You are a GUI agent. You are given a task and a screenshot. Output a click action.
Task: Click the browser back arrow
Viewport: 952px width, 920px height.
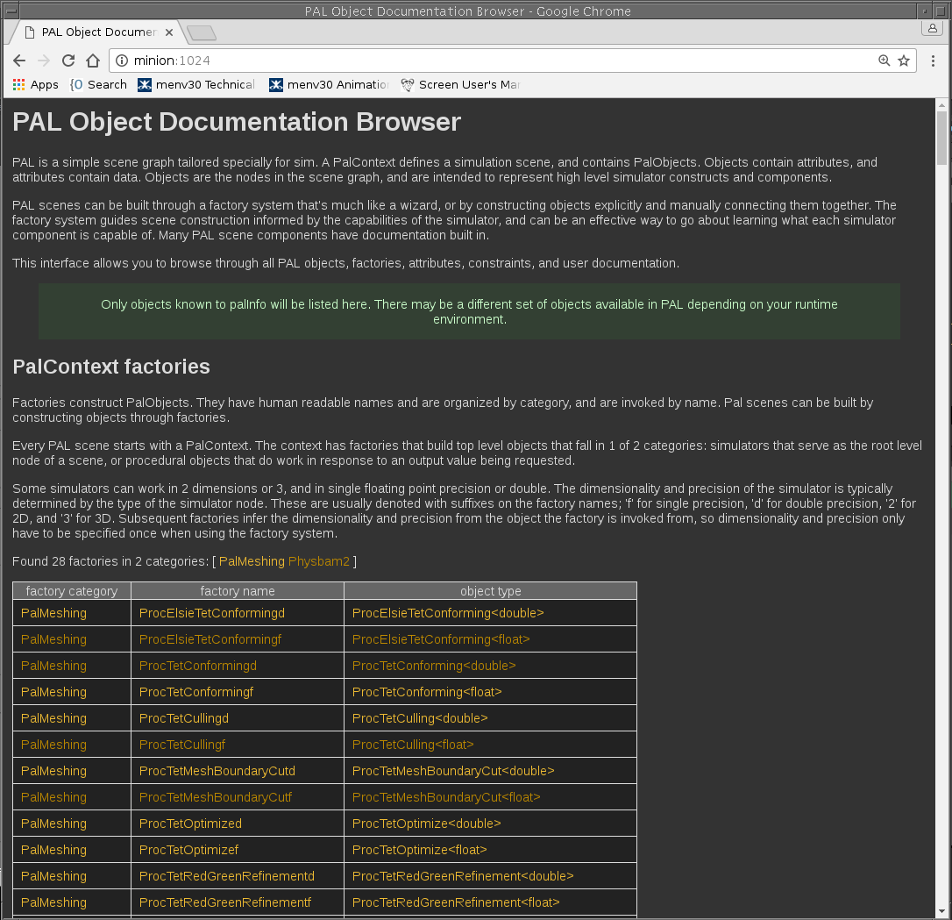tap(19, 61)
